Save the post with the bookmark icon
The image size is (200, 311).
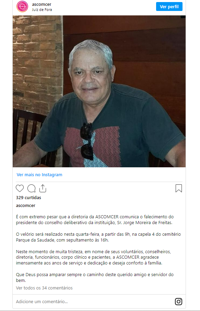coord(178,188)
